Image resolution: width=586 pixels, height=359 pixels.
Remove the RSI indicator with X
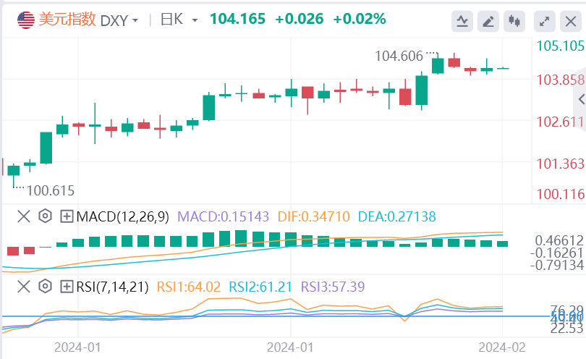(24, 287)
